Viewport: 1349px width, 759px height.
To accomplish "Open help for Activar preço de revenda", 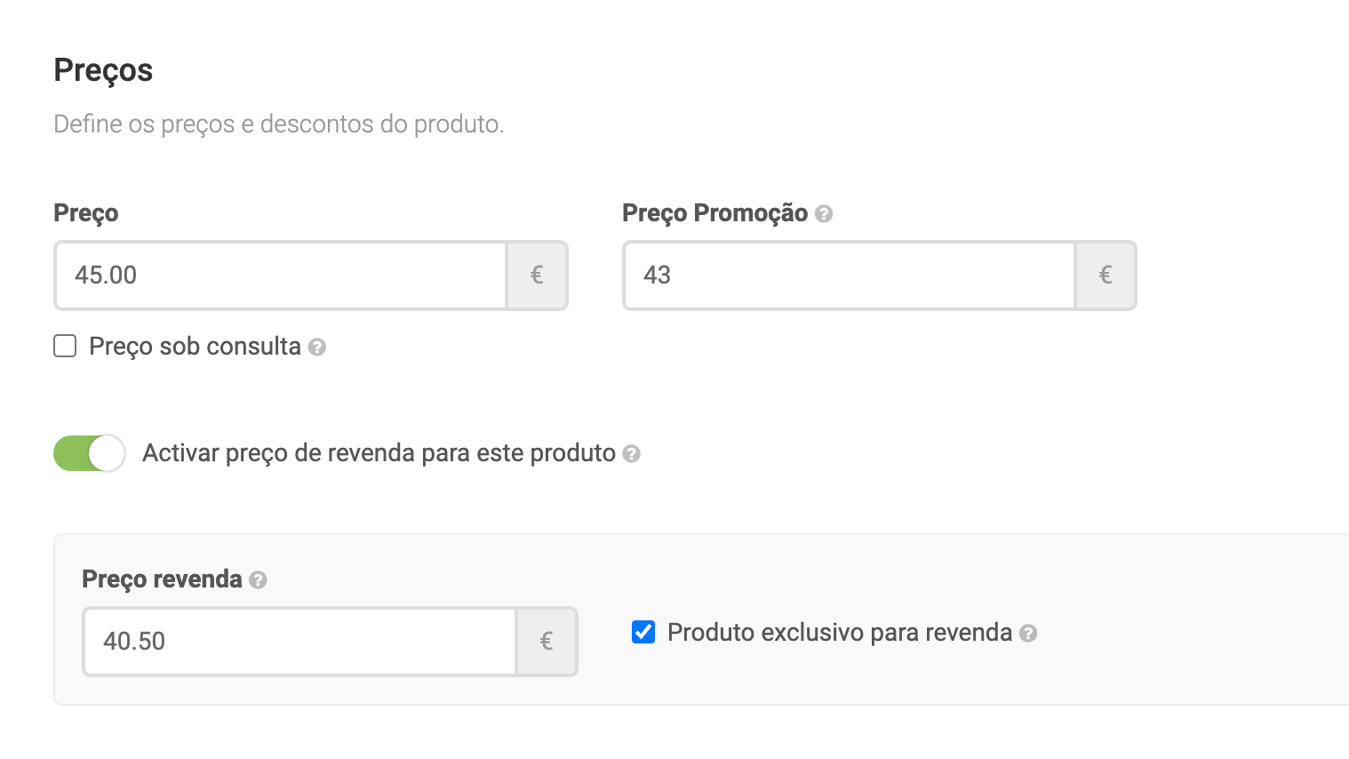I will click(631, 453).
